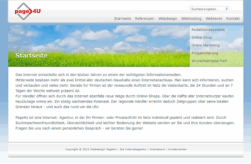Submit search with the arrow button
The image size is (251, 164).
pos(227,9)
